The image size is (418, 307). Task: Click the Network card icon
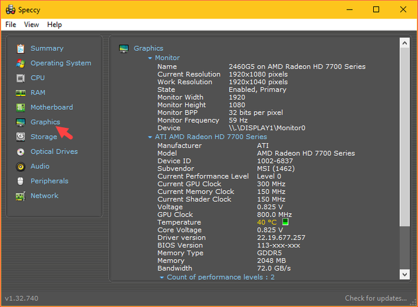coord(20,196)
